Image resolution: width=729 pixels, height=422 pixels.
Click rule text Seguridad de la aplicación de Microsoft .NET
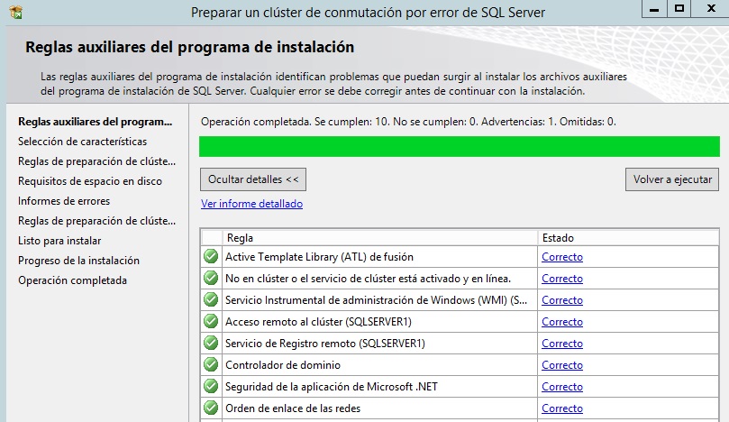point(332,387)
